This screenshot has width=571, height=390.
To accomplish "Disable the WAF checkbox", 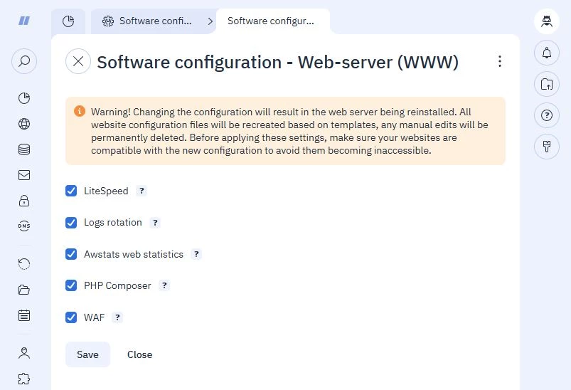I will (x=71, y=317).
